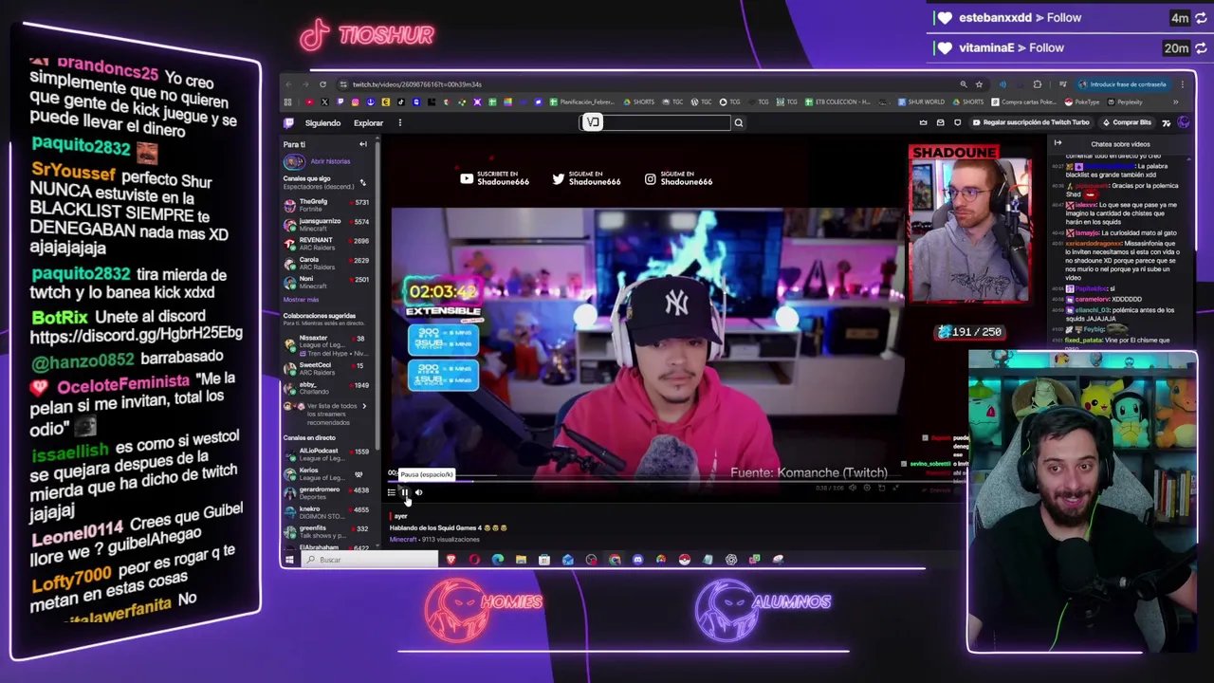Screen dimensions: 1214x683
Task: Open the YouTube bookmark icon
Action: click(x=309, y=102)
